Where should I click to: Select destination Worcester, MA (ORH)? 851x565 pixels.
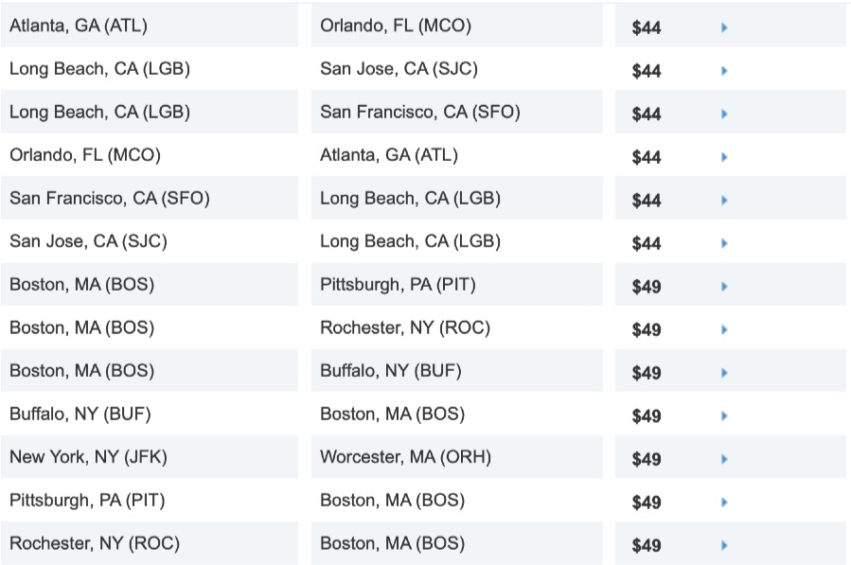coord(405,457)
